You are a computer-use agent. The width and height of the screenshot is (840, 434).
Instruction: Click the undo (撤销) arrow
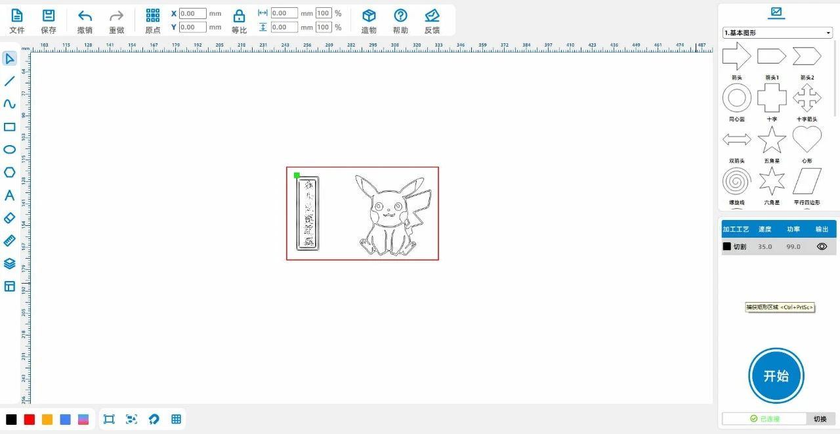tap(85, 21)
